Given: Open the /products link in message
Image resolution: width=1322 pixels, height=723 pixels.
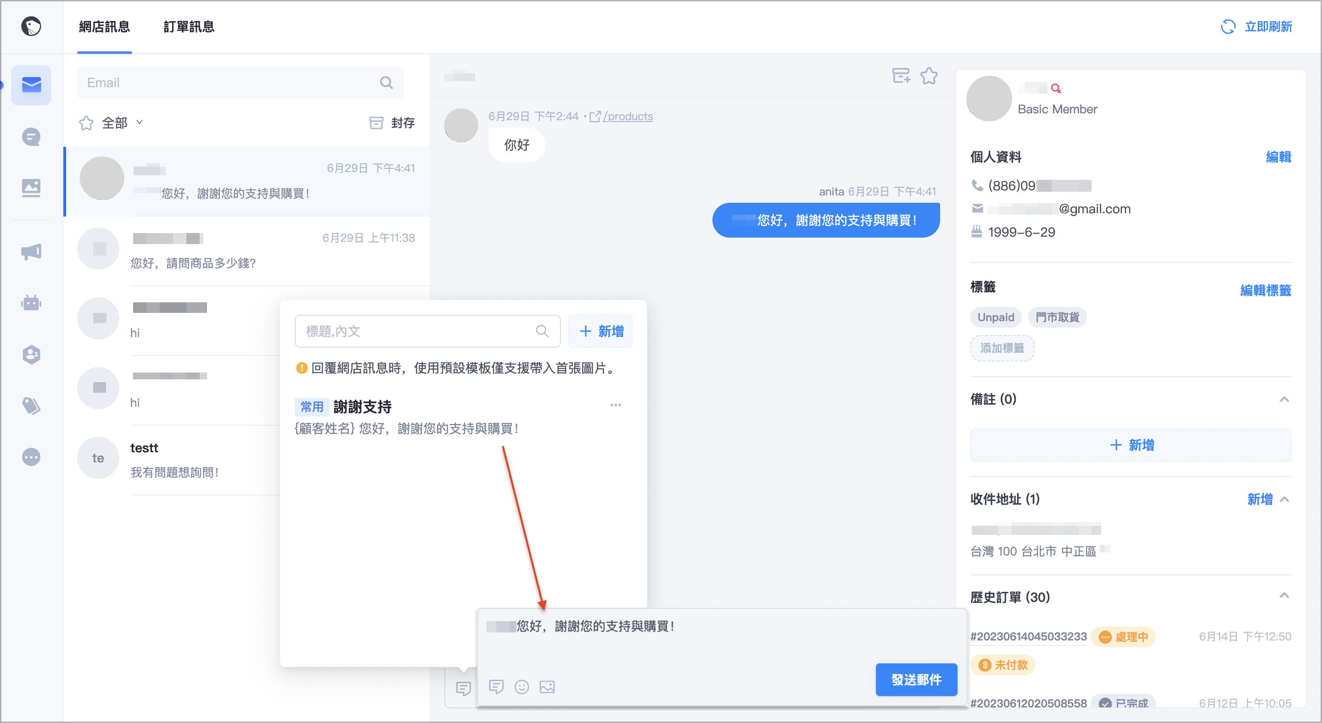Looking at the screenshot, I should pyautogui.click(x=627, y=117).
